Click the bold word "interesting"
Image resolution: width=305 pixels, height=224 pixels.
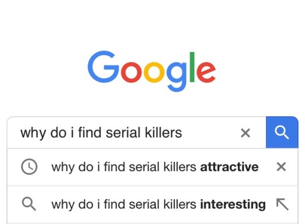click(233, 204)
